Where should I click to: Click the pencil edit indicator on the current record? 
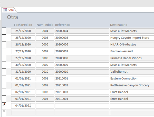[x=4, y=105]
